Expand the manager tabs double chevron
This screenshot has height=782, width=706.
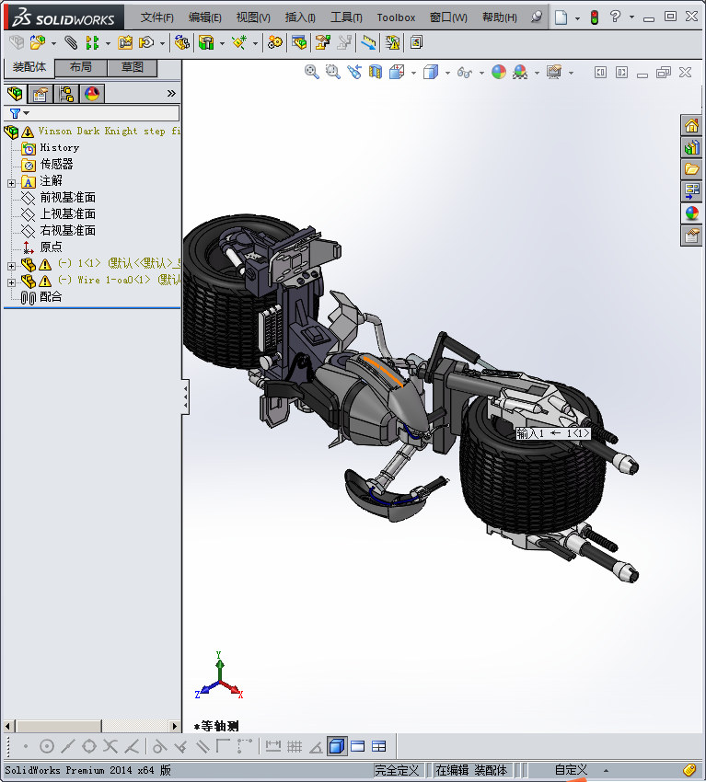click(x=171, y=93)
